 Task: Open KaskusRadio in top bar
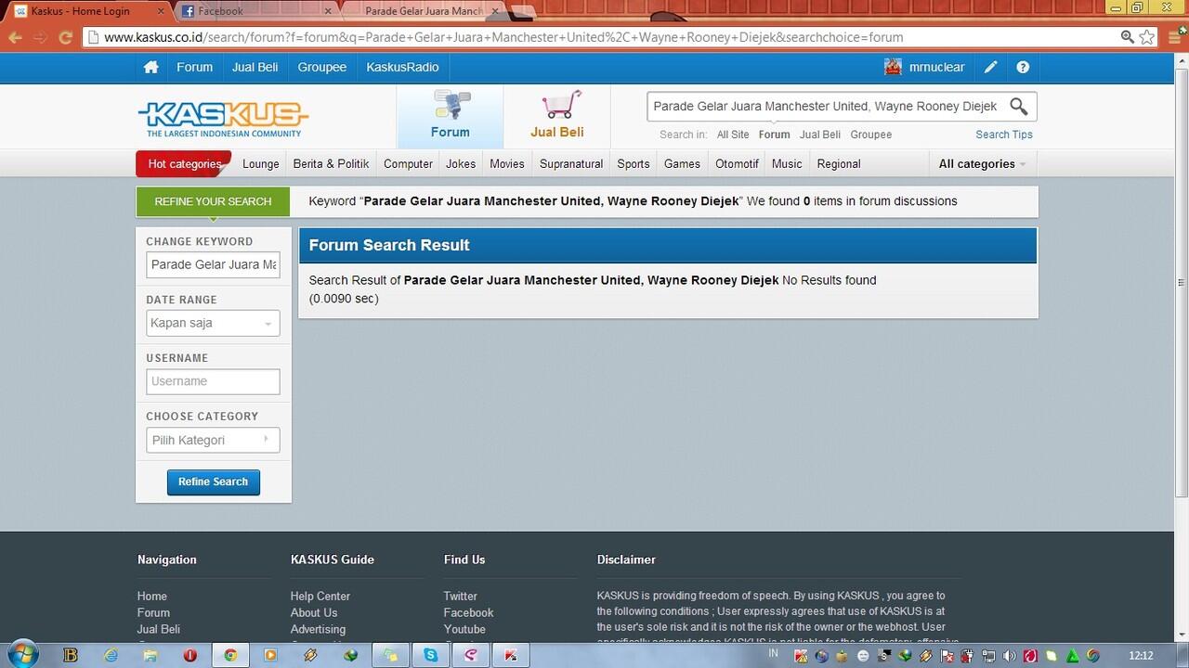[x=402, y=67]
